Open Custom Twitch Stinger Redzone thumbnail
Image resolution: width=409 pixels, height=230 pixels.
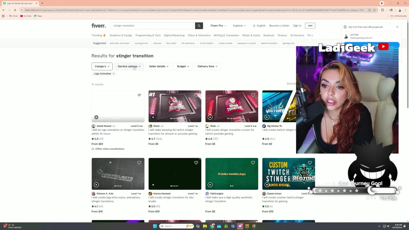tap(289, 174)
